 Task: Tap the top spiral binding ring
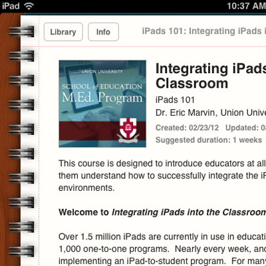tap(21, 31)
